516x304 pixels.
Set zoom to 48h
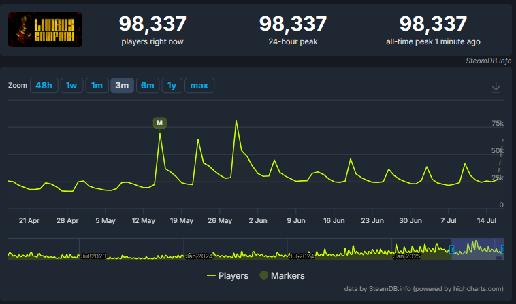44,86
